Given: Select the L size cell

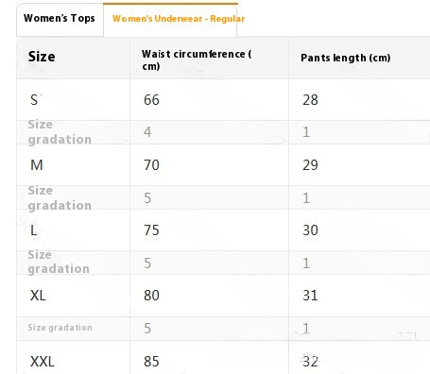Looking at the screenshot, I should tap(73, 230).
